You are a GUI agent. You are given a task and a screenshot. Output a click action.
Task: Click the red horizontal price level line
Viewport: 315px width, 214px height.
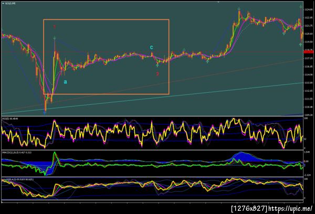(x=152, y=52)
